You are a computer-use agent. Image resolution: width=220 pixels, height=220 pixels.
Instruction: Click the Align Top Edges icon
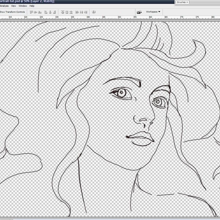click(x=32, y=12)
